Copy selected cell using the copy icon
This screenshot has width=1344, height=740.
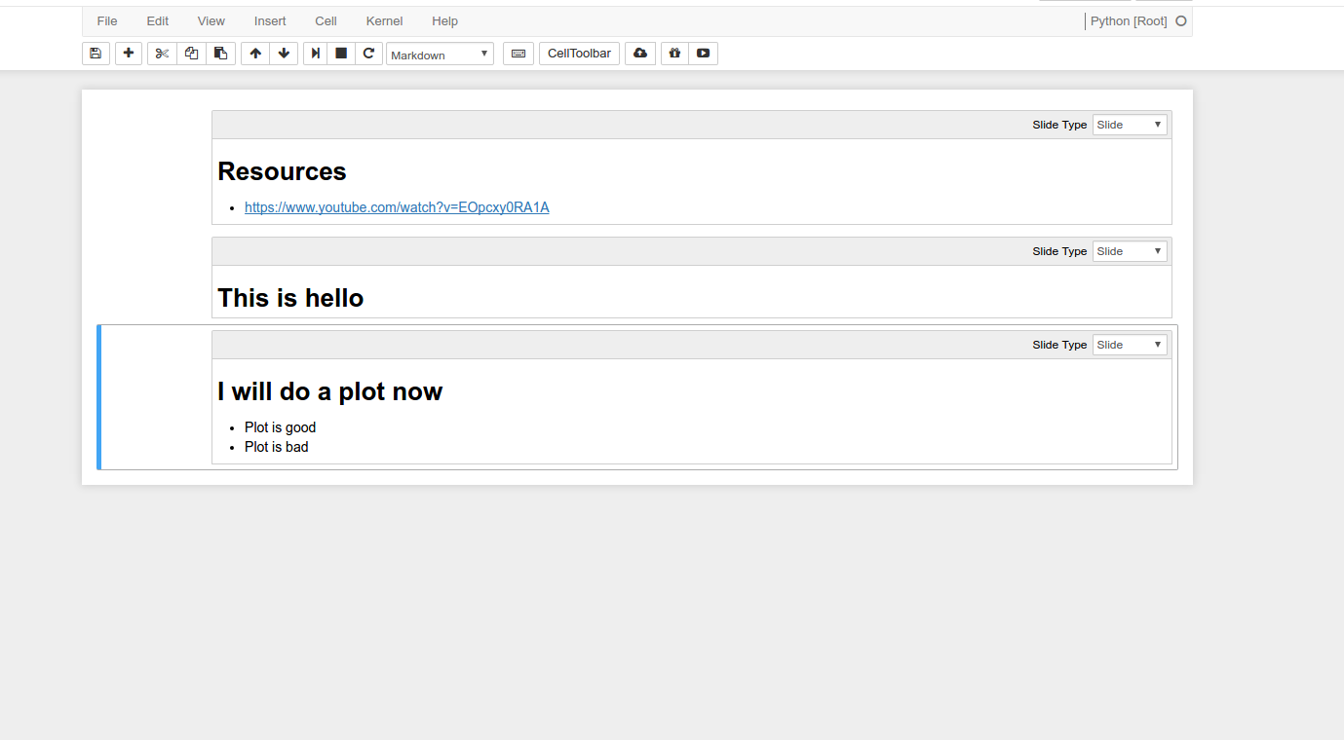click(191, 54)
